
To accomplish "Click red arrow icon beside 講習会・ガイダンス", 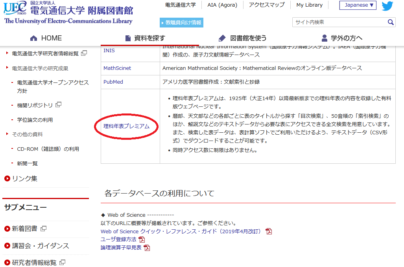I will pos(7,246).
